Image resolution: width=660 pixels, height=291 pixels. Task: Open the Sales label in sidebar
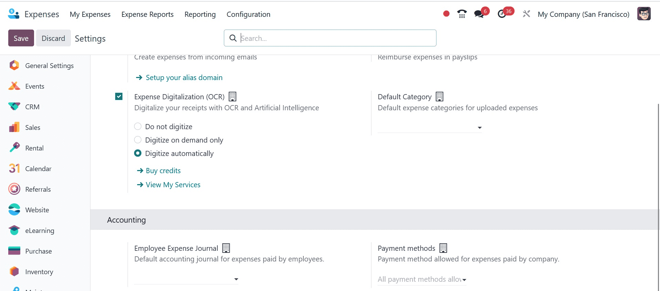click(x=33, y=127)
